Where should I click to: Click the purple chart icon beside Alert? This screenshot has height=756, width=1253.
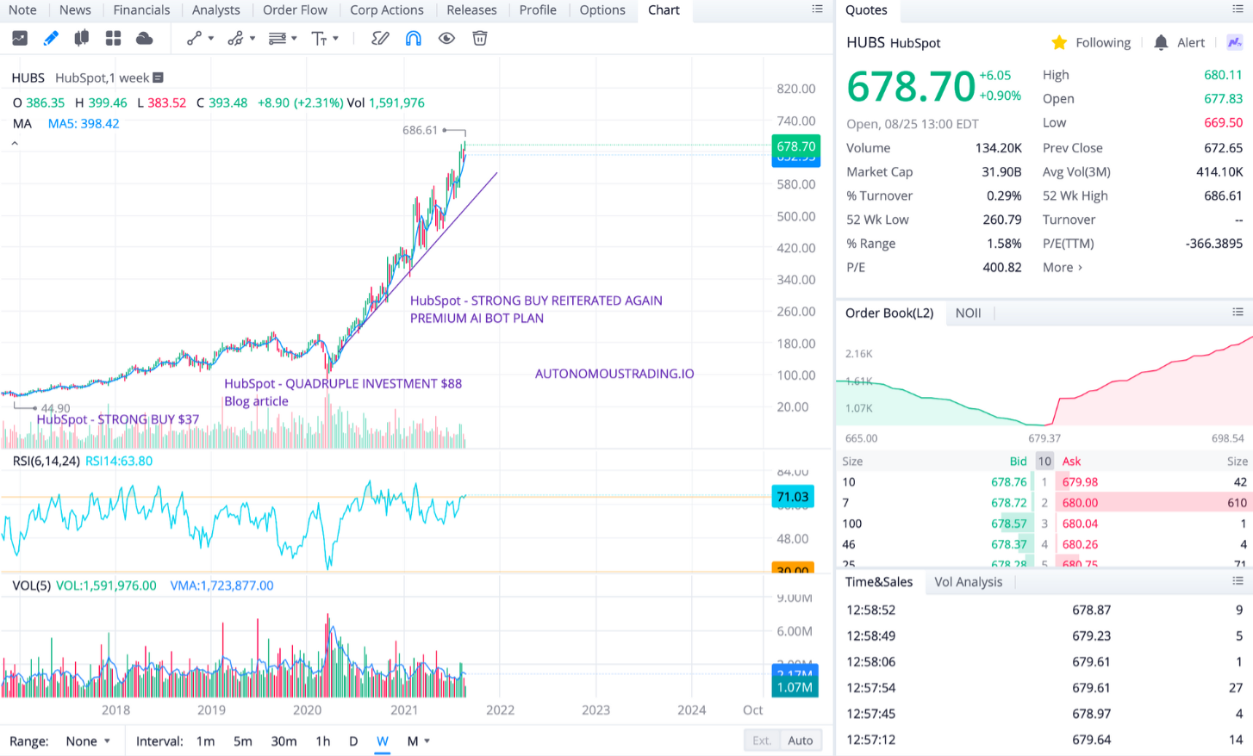coord(1235,42)
